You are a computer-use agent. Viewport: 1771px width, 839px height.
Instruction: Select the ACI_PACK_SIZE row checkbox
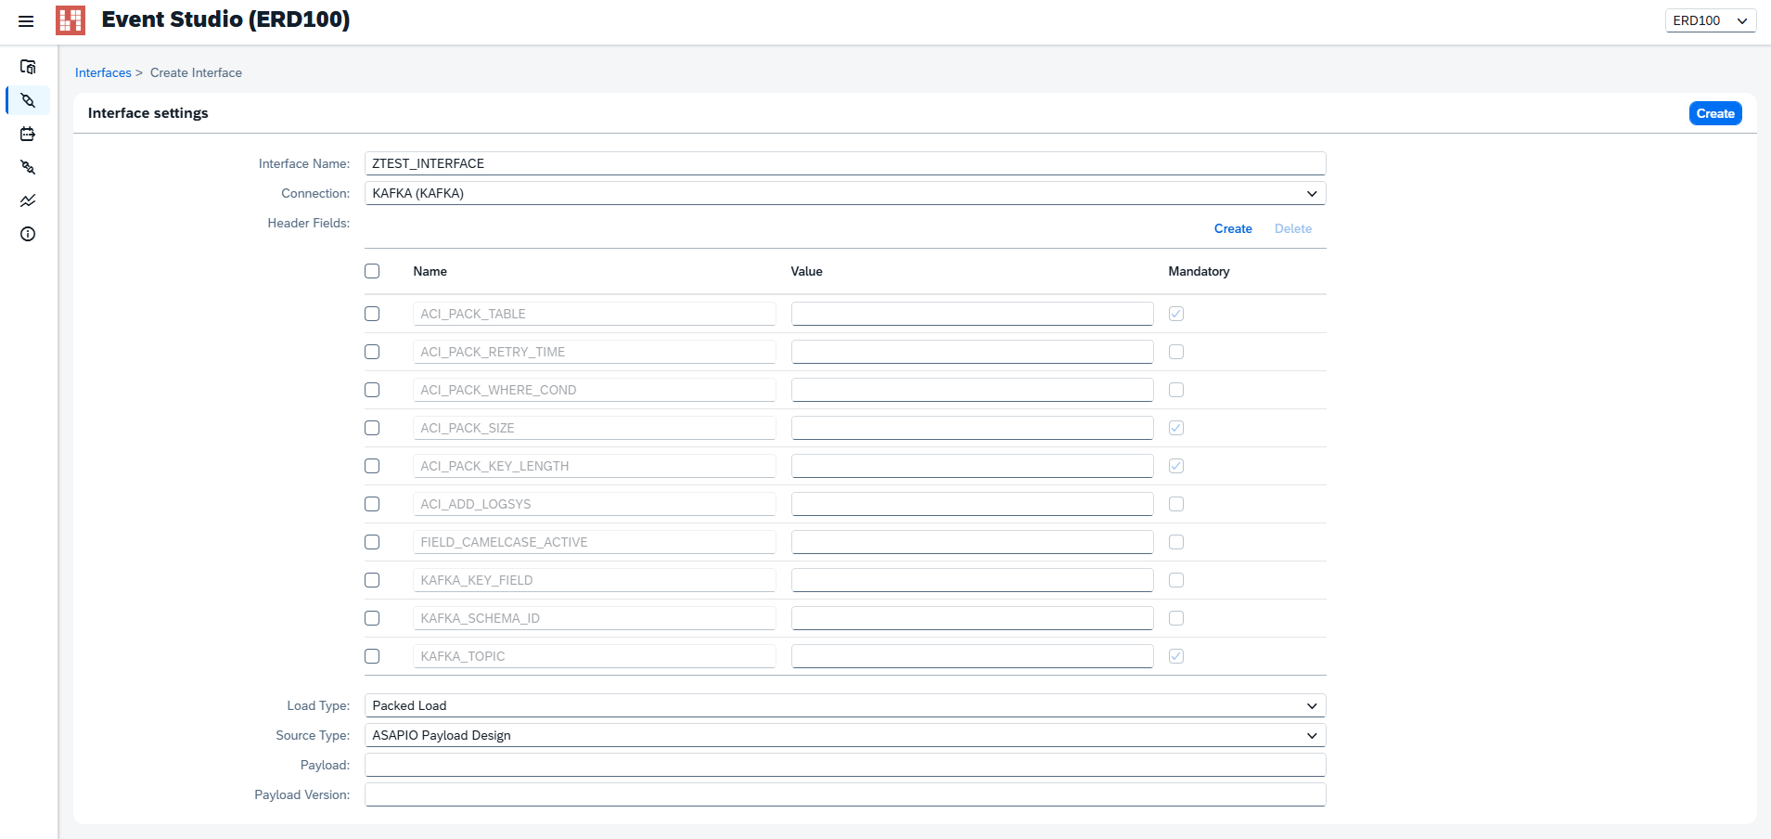click(372, 428)
